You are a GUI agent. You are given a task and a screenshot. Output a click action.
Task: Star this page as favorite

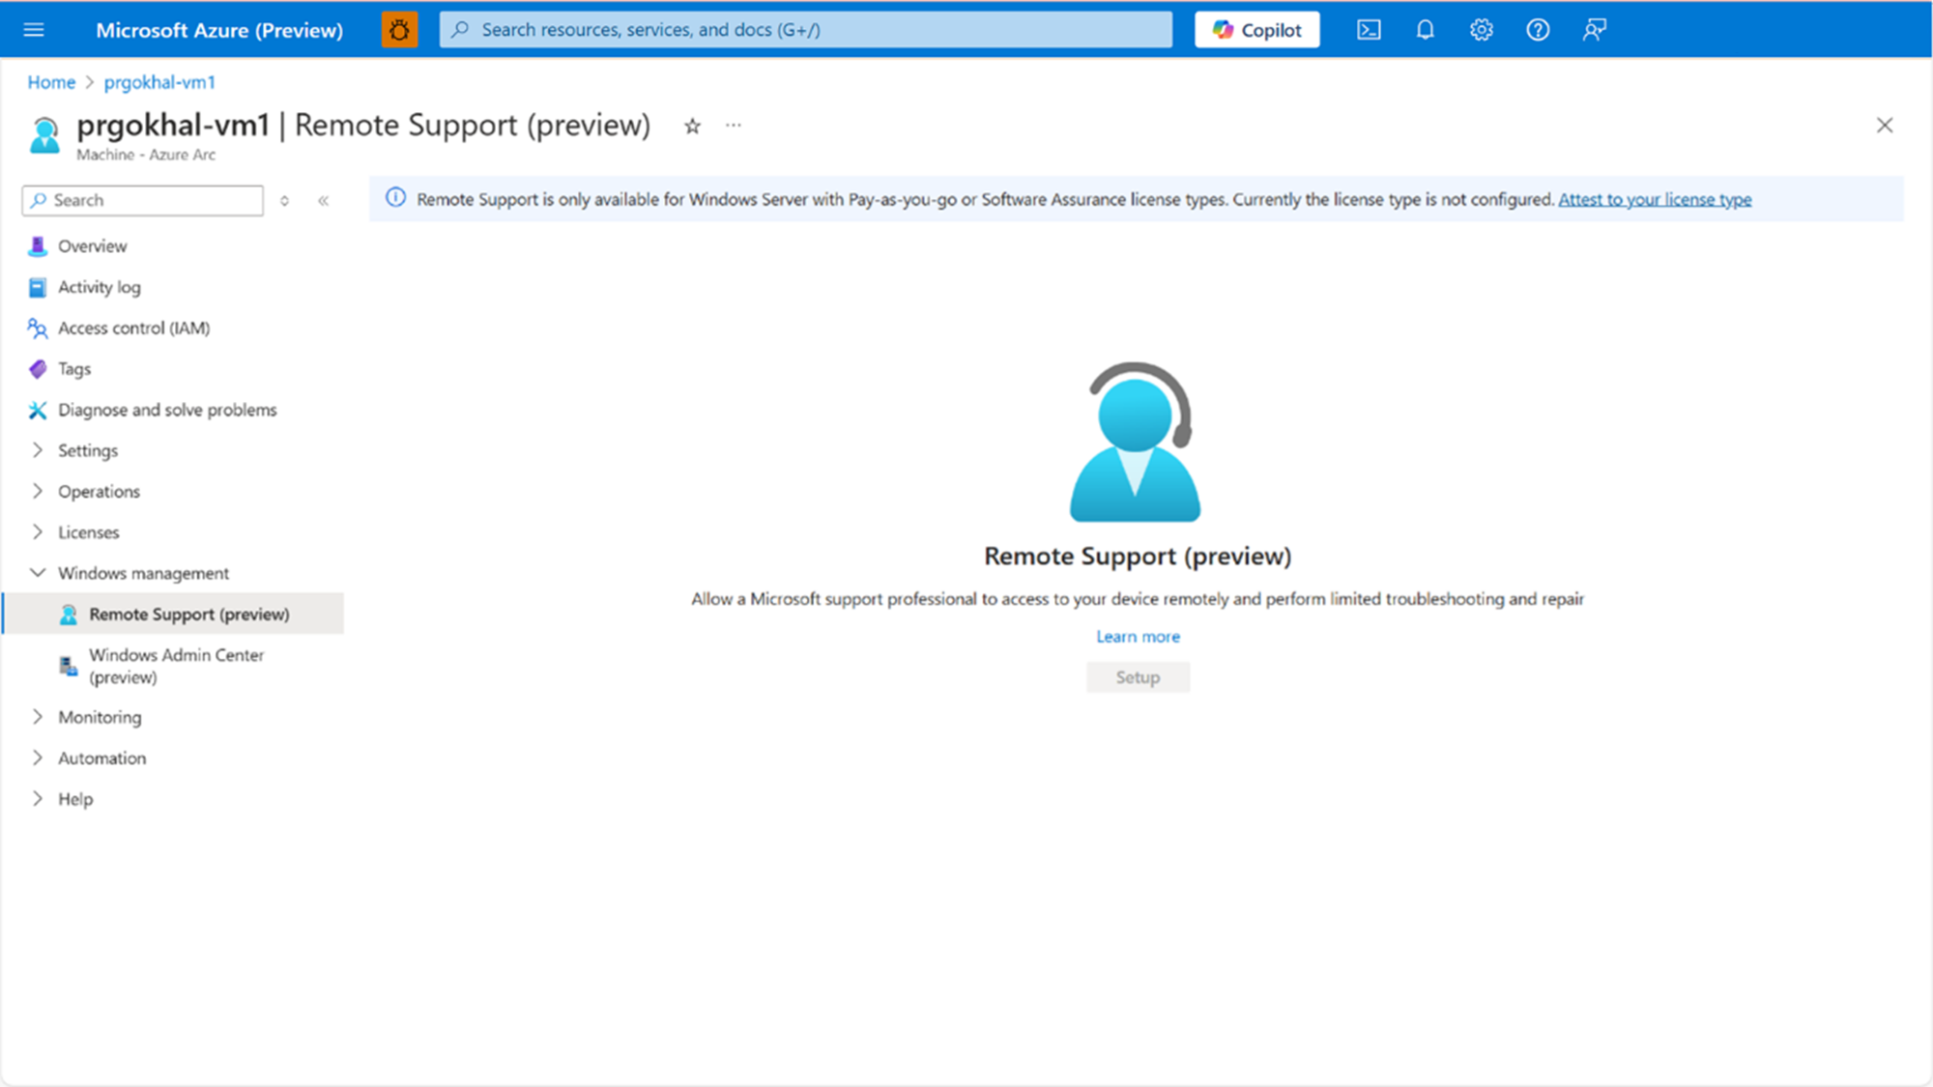click(692, 126)
